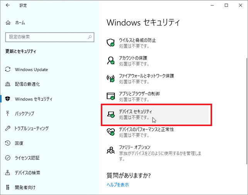Click the search field for settings (設定の検索)

pyautogui.click(x=46, y=37)
